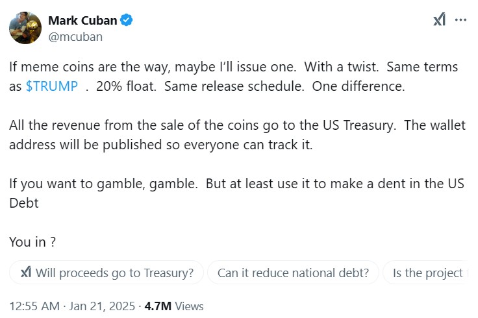Open Mark Cuban's profile picture
The width and height of the screenshot is (478, 318).
pyautogui.click(x=25, y=28)
